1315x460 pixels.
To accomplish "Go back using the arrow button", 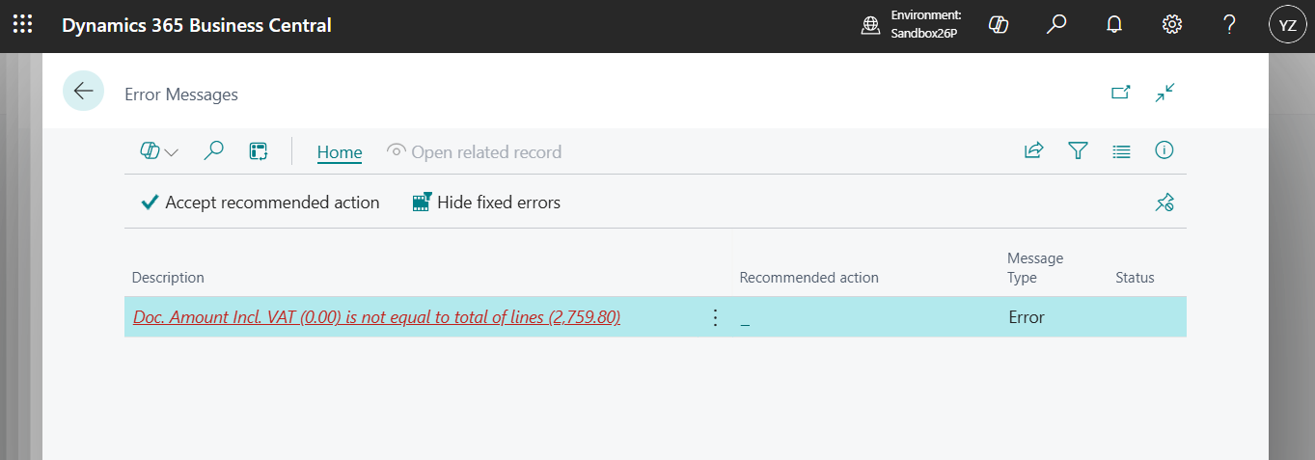I will pos(83,92).
